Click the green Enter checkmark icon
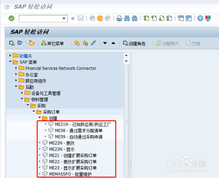The image size is (219, 178). [x=11, y=18]
